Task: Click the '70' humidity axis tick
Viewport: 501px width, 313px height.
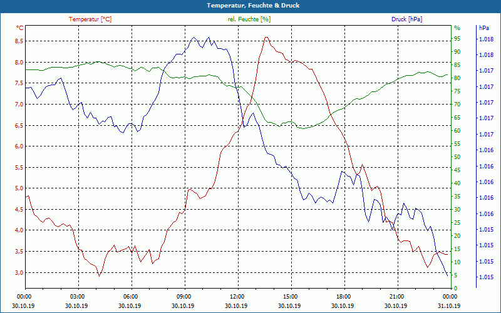Action: coord(457,105)
